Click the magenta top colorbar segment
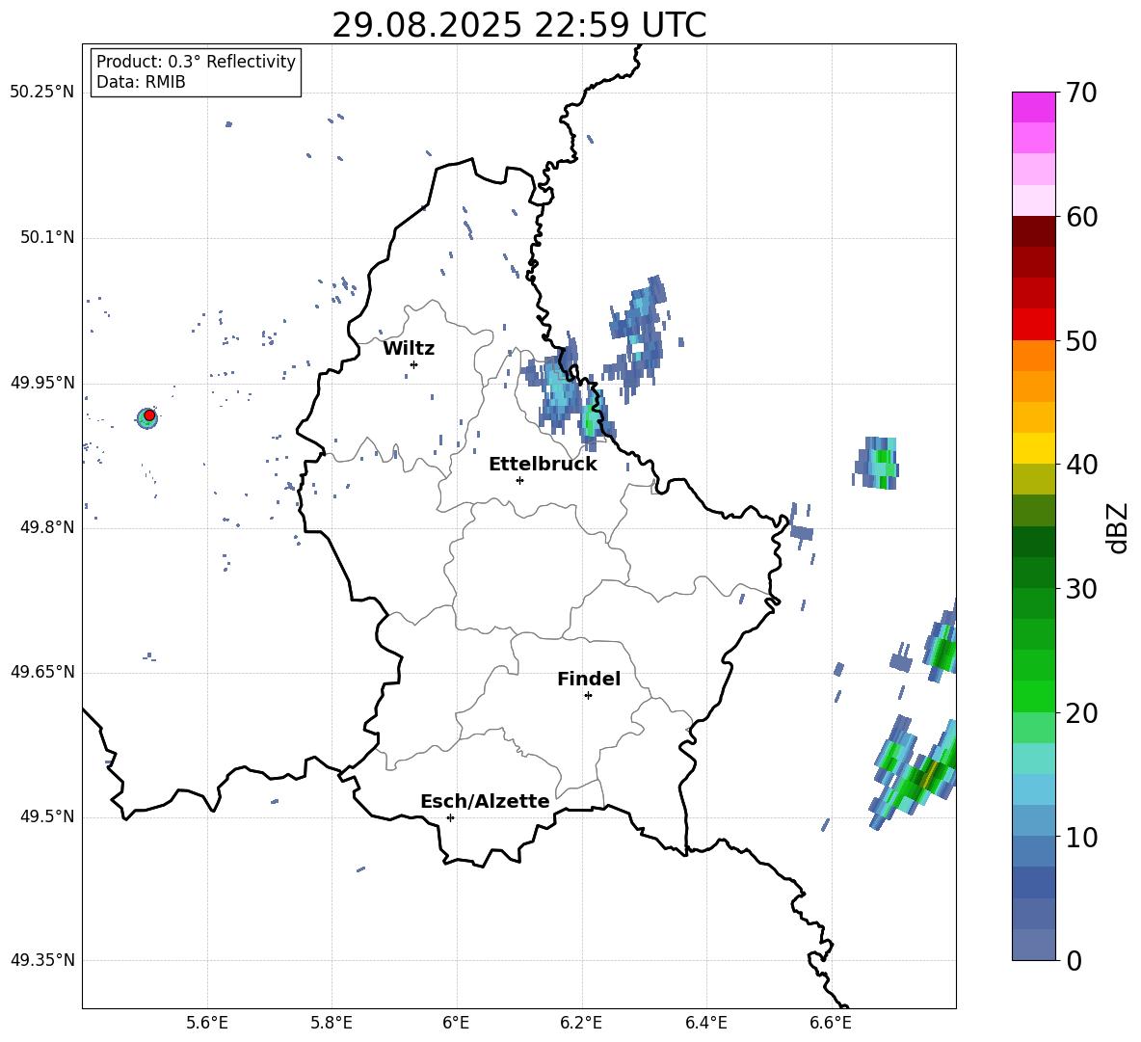This screenshot has height=1042, width=1141. (x=1033, y=107)
